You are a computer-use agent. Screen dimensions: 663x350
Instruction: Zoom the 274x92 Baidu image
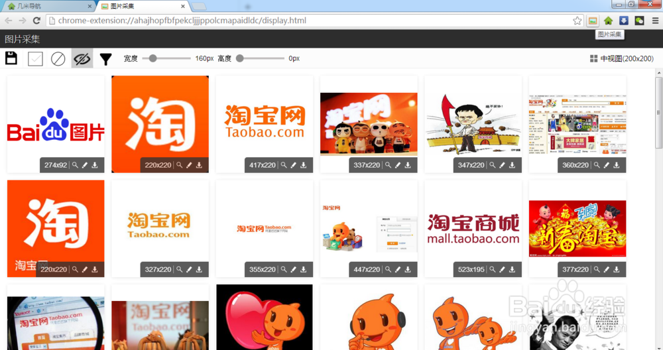[75, 165]
